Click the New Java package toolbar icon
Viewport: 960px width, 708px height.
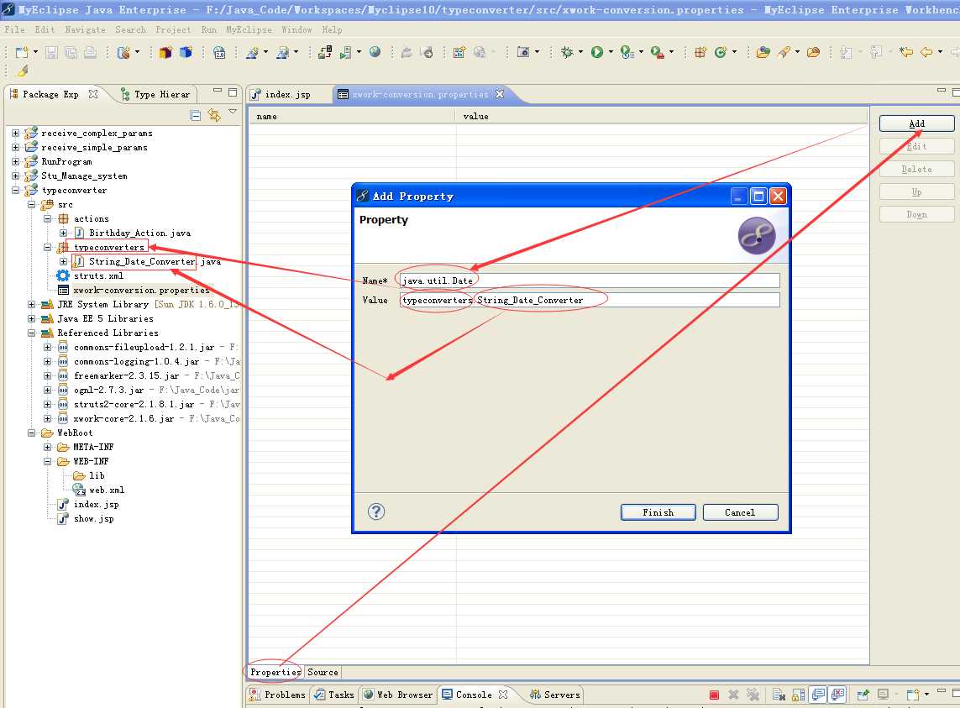700,52
